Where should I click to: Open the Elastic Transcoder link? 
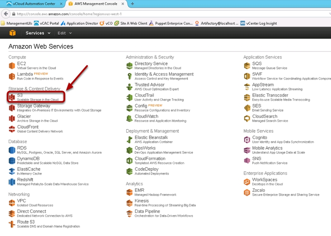tap(270, 95)
